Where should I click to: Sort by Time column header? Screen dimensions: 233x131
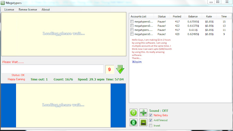[x=224, y=16]
